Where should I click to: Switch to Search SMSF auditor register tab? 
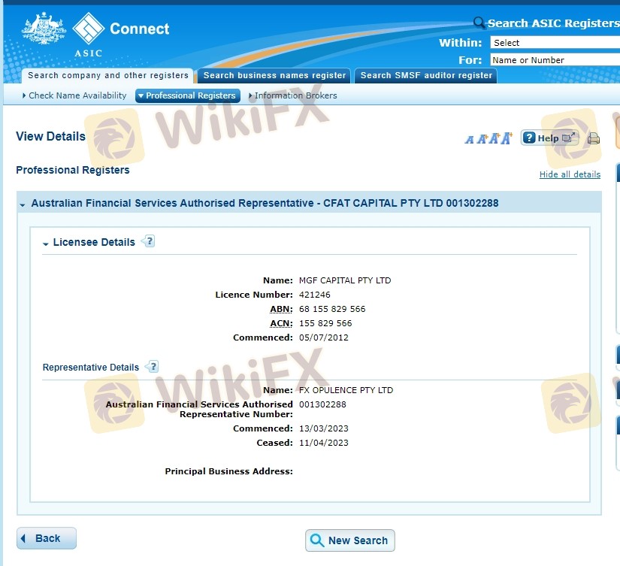tap(426, 75)
